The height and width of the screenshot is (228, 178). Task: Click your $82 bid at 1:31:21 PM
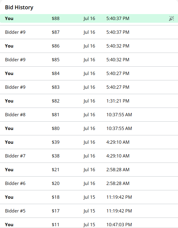pos(89,101)
